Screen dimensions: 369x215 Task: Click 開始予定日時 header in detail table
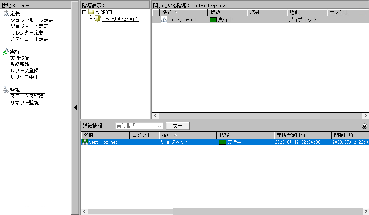pos(302,135)
